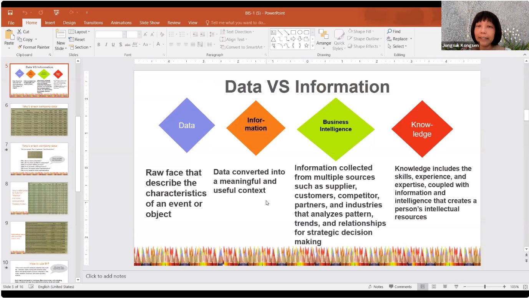Click the Save icon in title bar
Viewport: 529px width, 298px height.
tap(10, 13)
